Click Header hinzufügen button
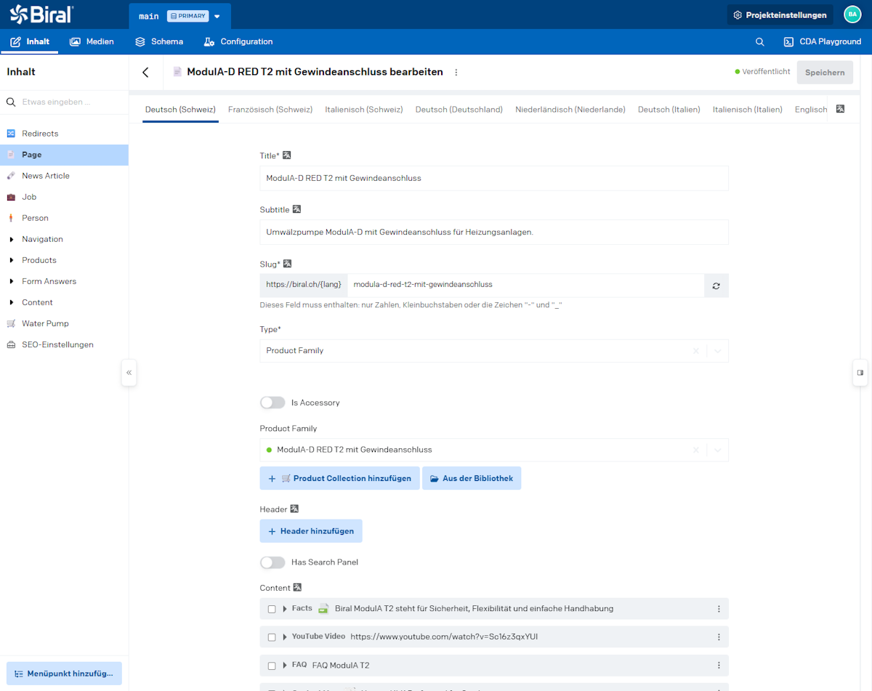 [x=311, y=531]
